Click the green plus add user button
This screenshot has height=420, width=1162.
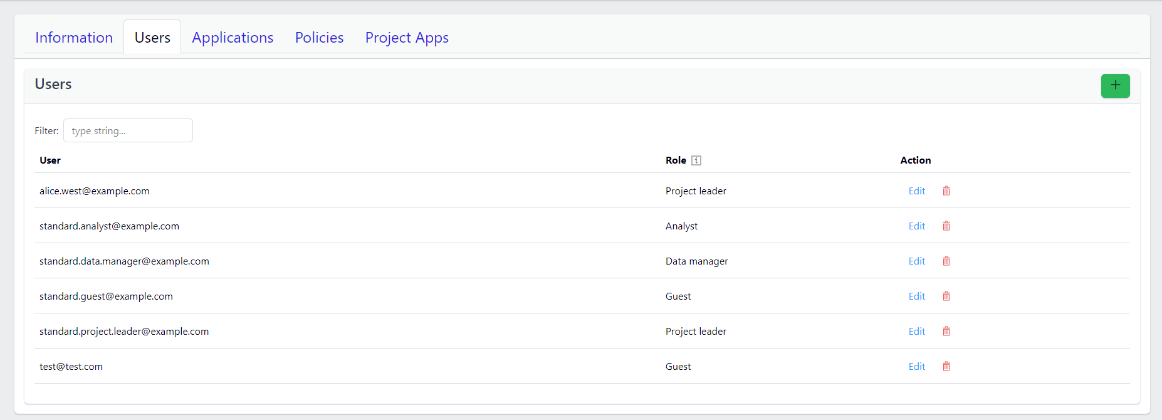coord(1115,85)
